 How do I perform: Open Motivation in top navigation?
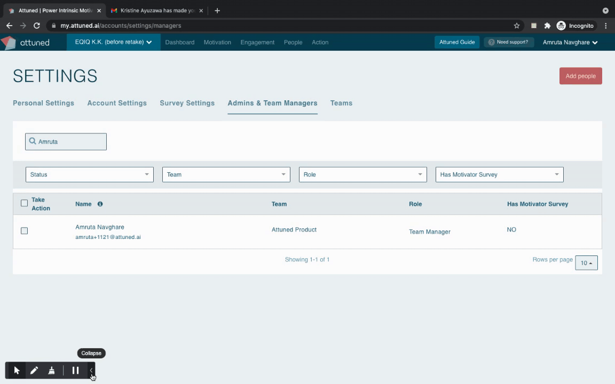[x=217, y=42]
